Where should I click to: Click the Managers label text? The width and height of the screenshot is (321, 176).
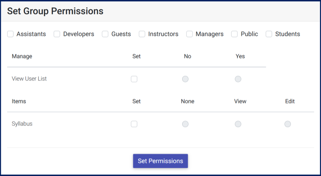[210, 34]
